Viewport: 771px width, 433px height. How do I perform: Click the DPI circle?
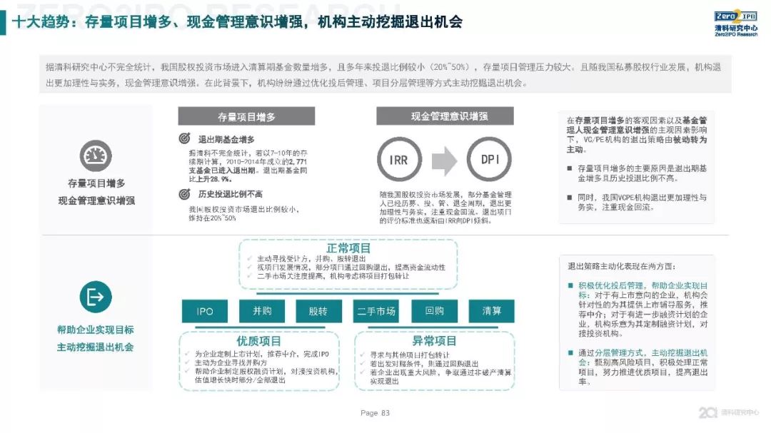[x=490, y=160]
